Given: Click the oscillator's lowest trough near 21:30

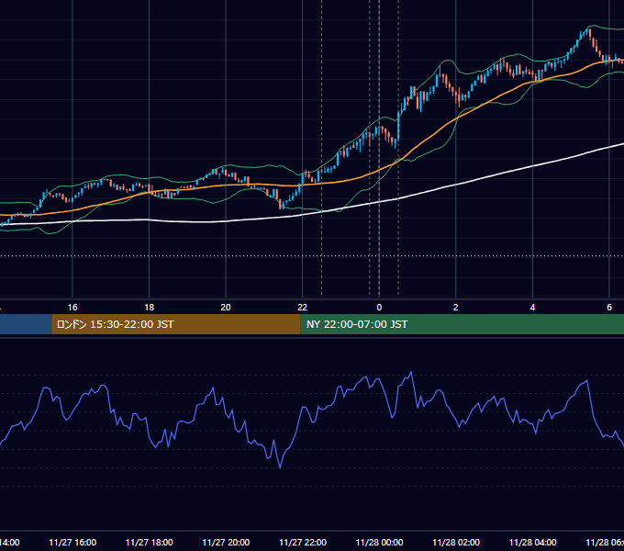Looking at the screenshot, I should point(280,467).
